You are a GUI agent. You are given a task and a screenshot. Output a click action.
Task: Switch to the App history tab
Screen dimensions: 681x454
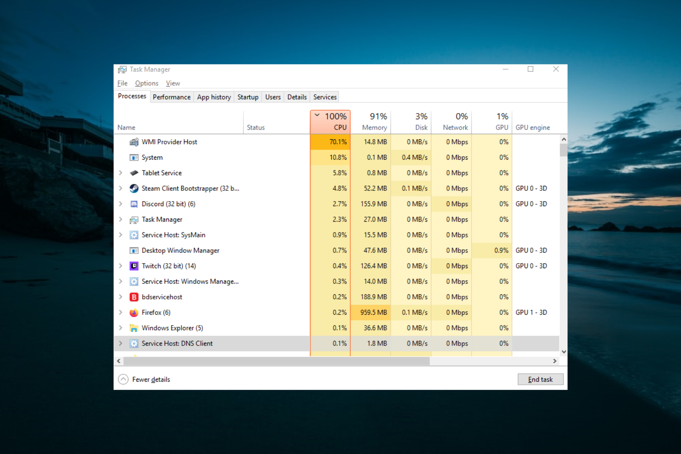[214, 97]
